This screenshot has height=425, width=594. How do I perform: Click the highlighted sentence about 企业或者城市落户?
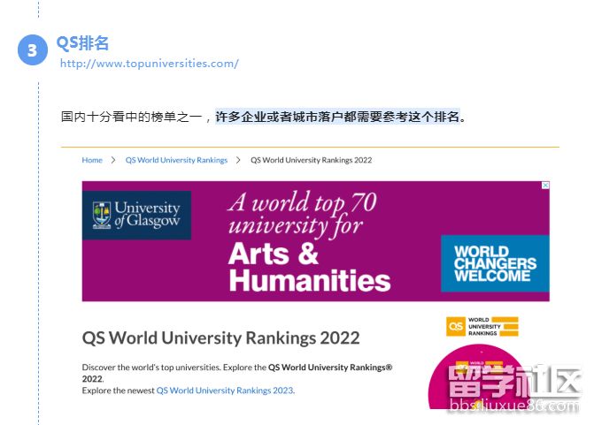click(337, 117)
